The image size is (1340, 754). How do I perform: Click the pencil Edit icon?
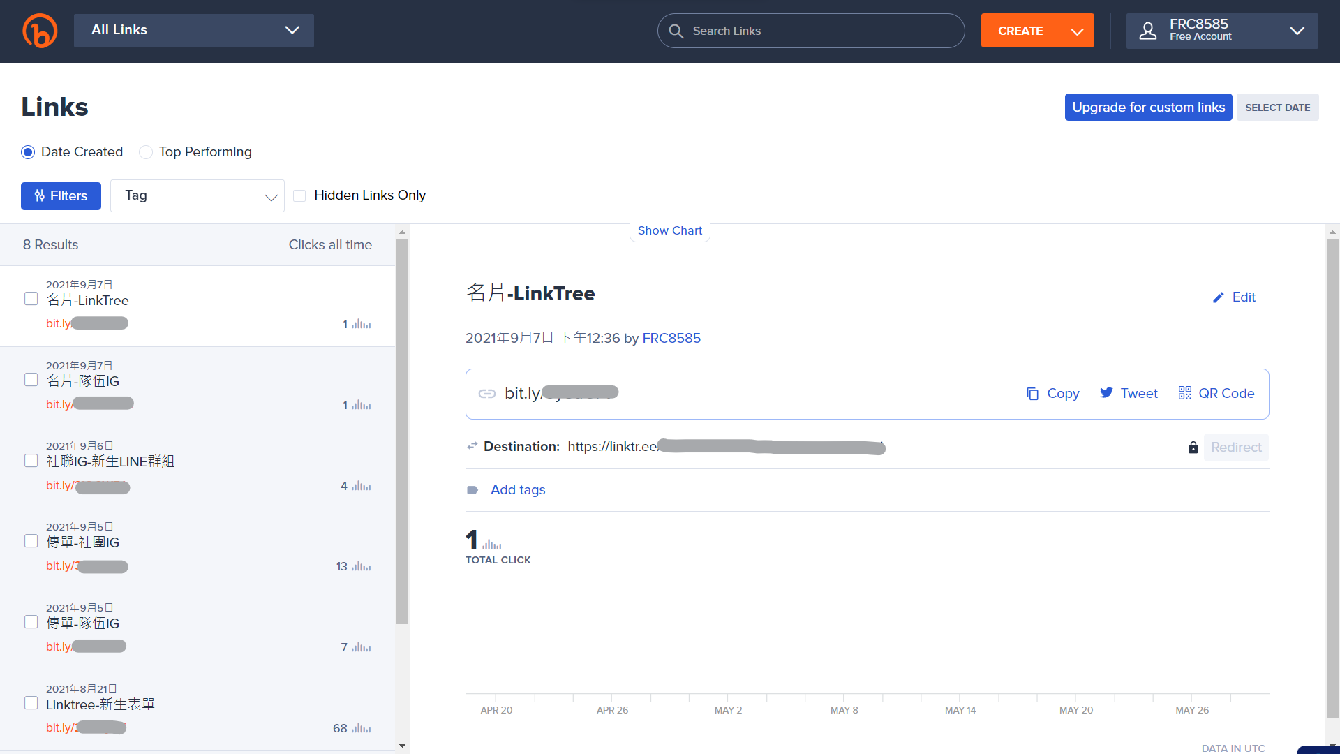point(1219,297)
